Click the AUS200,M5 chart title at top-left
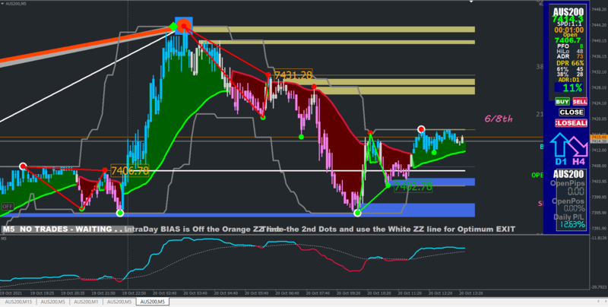Viewport: 608px width, 307px height. (14, 2)
